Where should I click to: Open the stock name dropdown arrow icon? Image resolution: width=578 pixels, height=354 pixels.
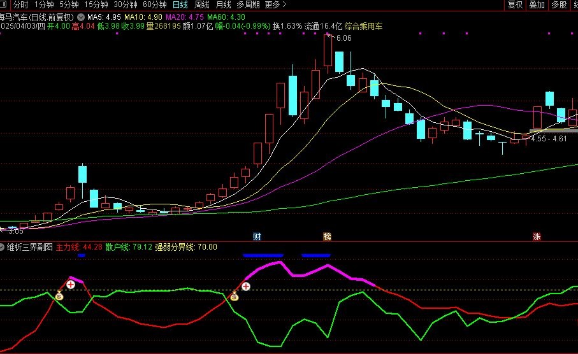[81, 17]
